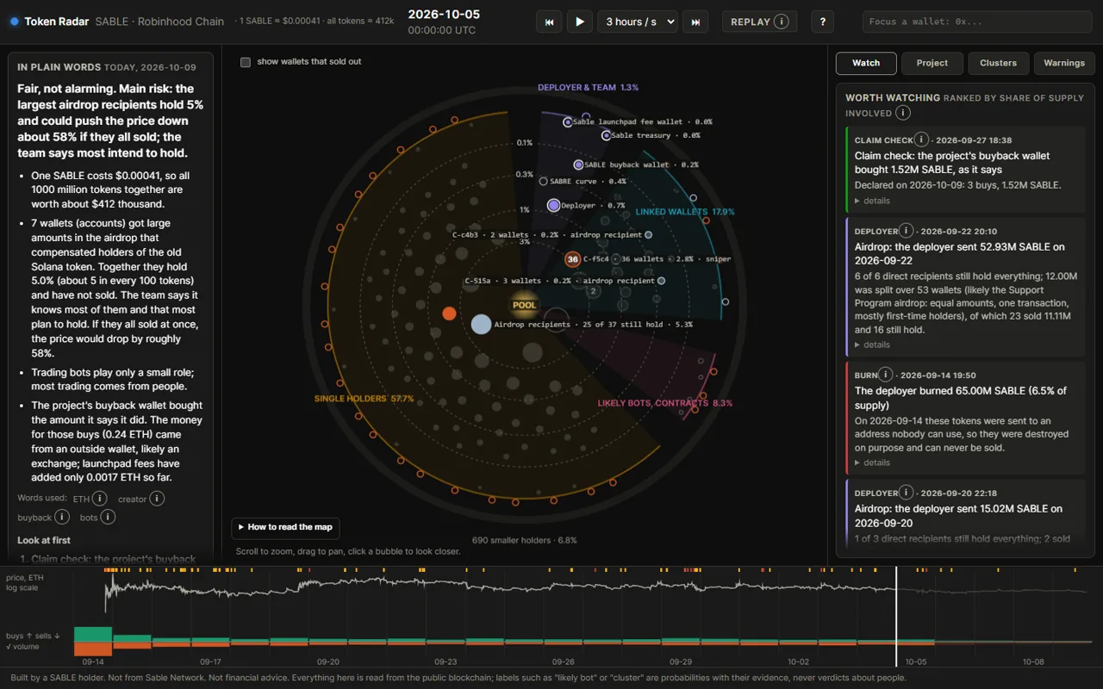Select the C-515a airdrop recipient bubble
Image resolution: width=1103 pixels, height=689 pixels.
(x=661, y=281)
